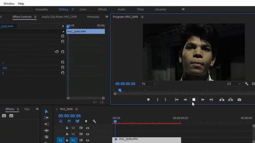Toggle V2 track output eye

tap(88, 134)
